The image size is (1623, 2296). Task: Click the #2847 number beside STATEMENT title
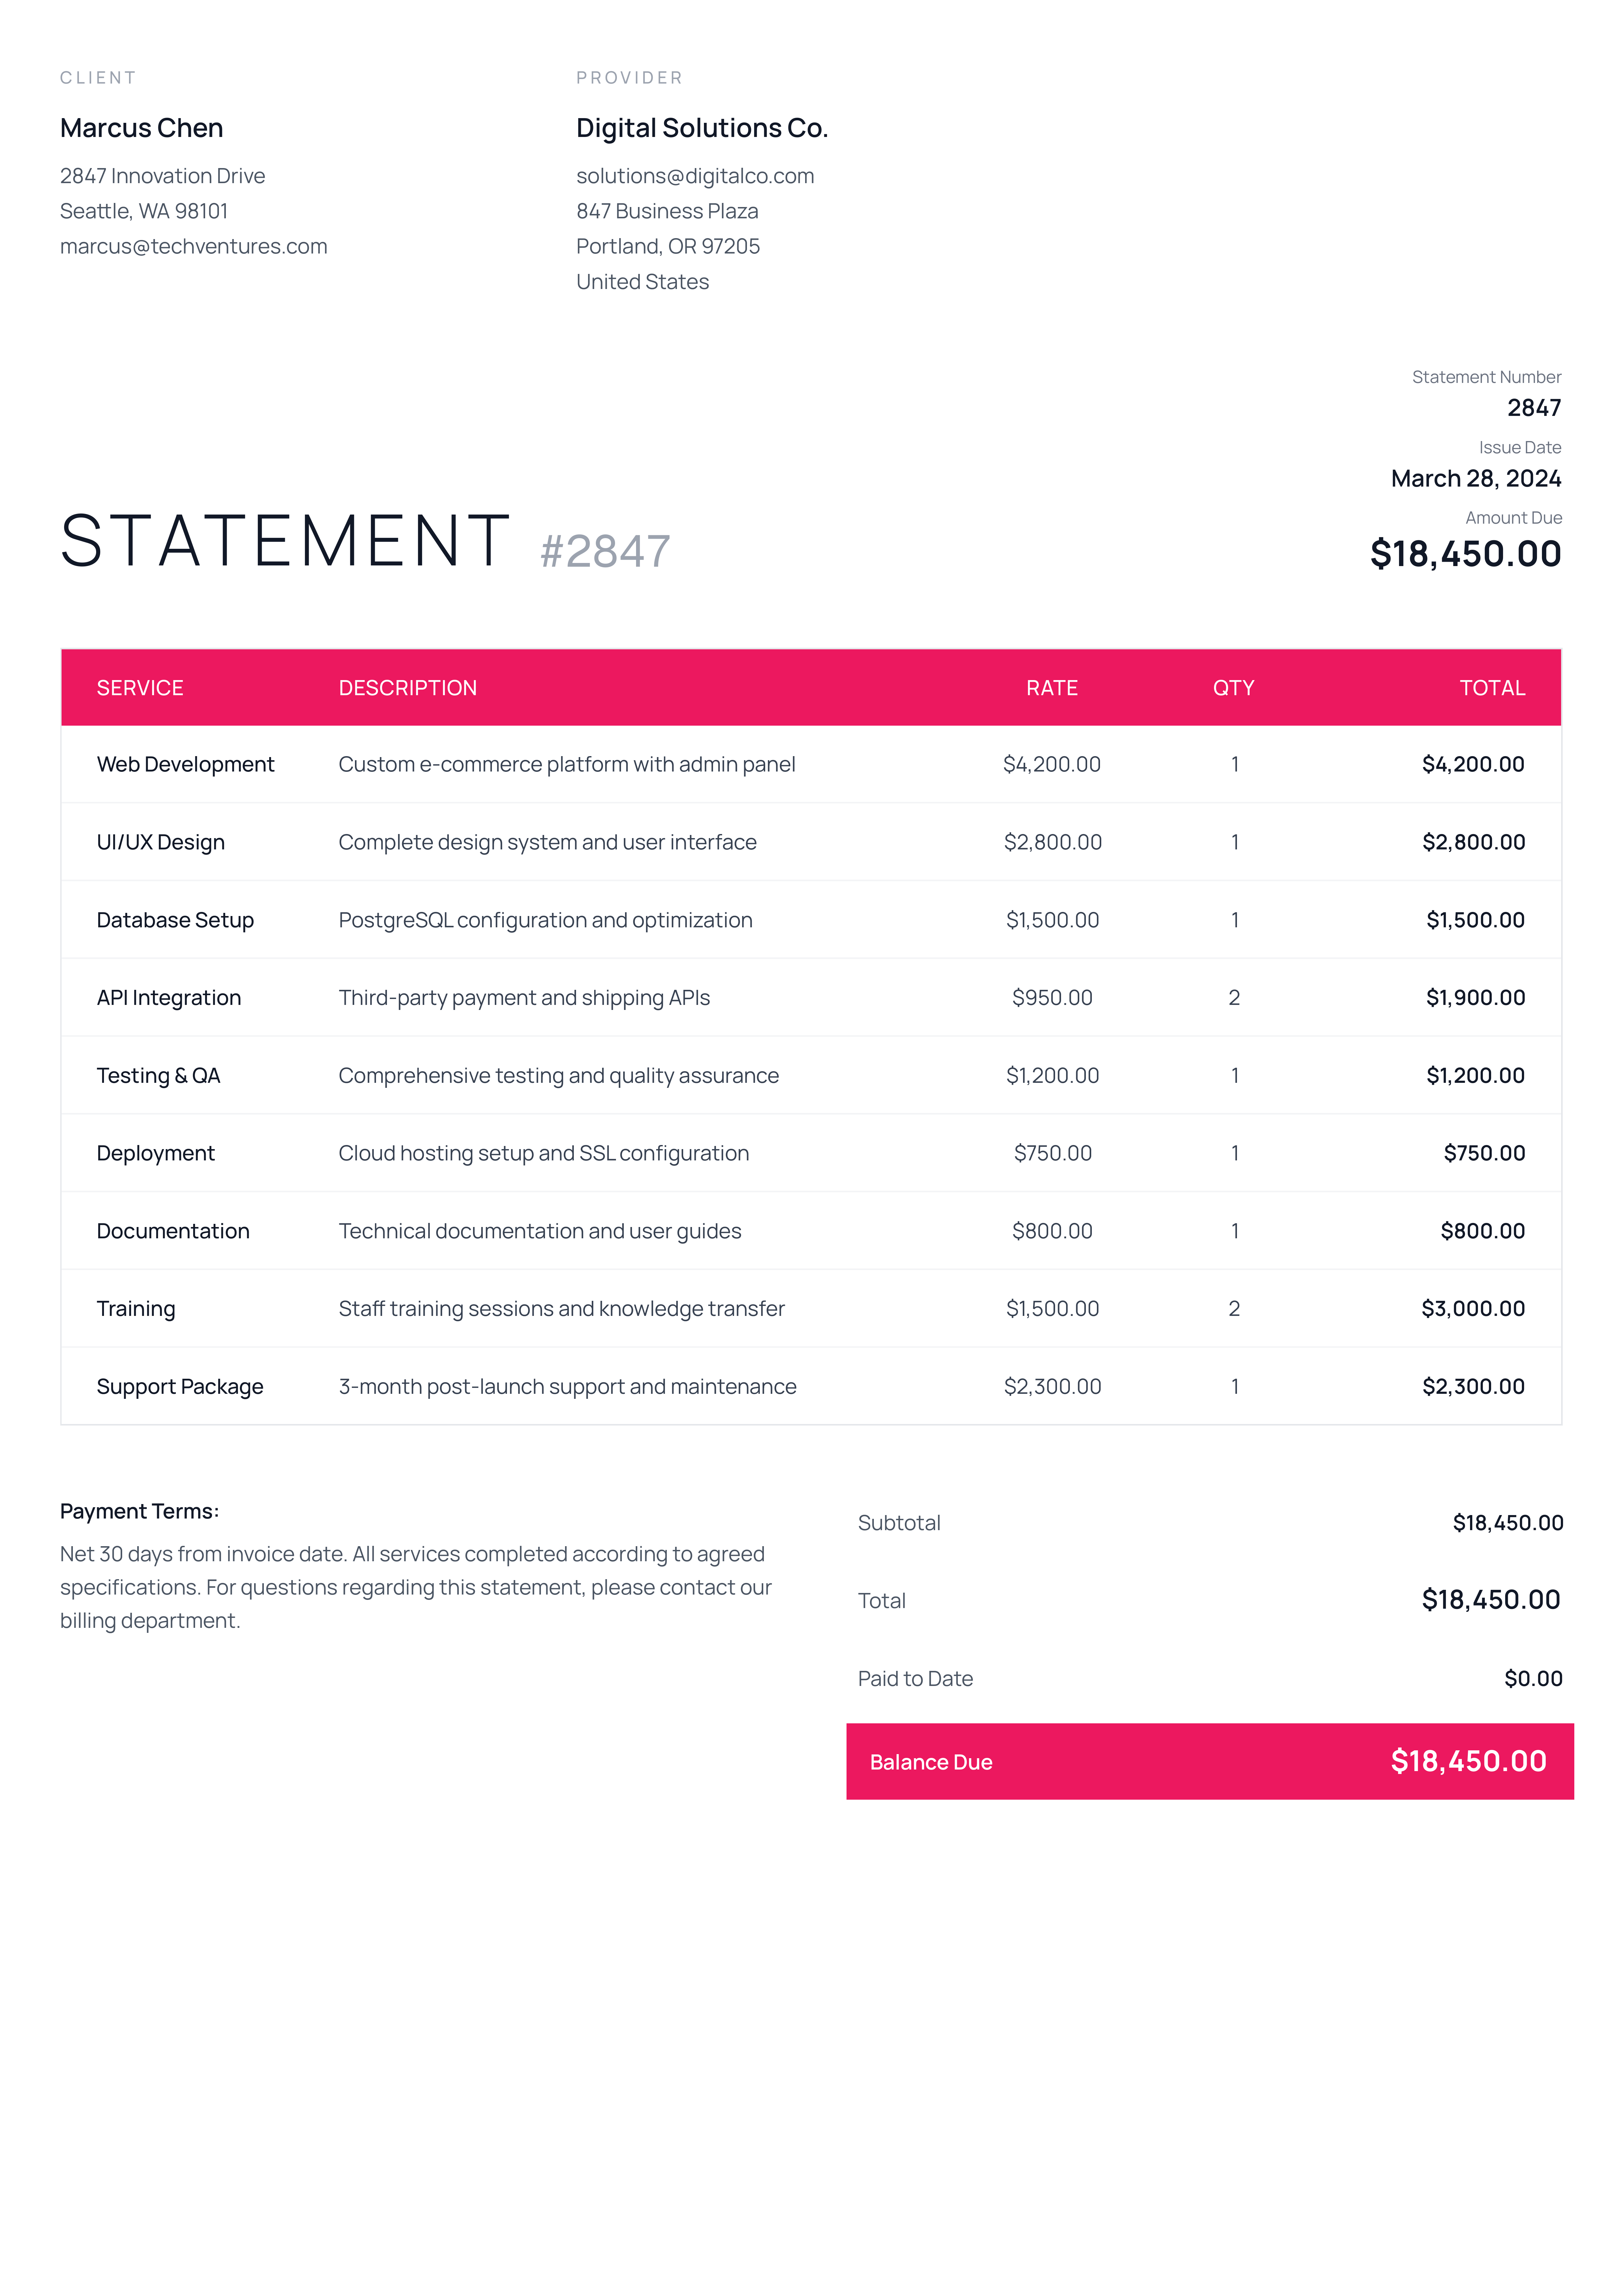pyautogui.click(x=605, y=551)
